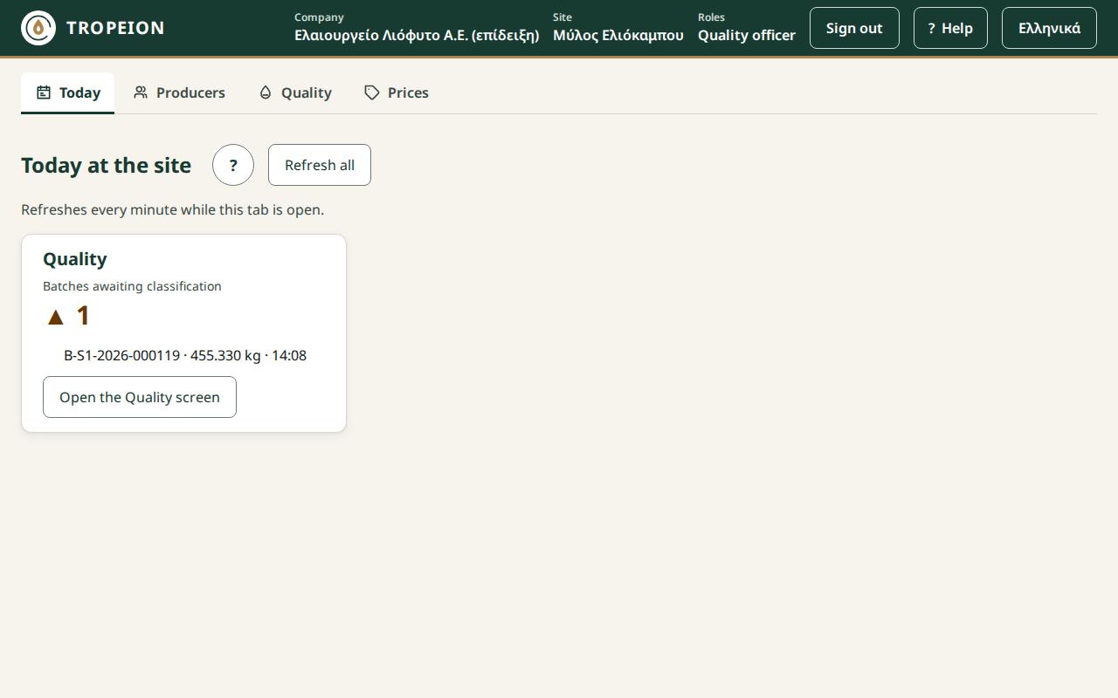Switch to the Prices tab
The width and height of the screenshot is (1118, 698).
(397, 92)
